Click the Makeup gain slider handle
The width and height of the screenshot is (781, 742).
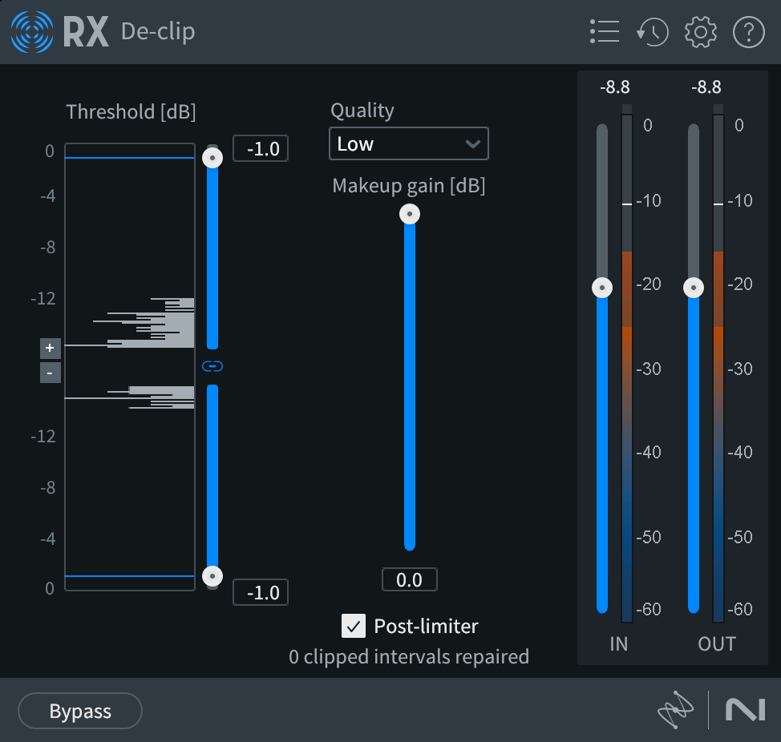click(x=410, y=214)
